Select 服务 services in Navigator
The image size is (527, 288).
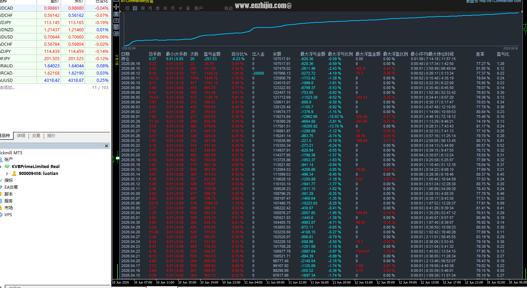tap(9, 201)
